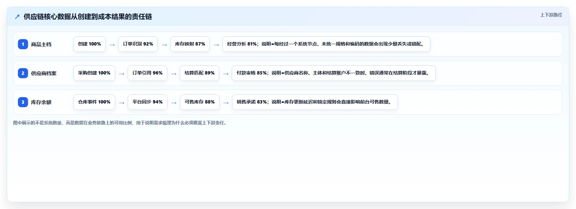Click the number 3 badge for 库存余额
576x209 pixels.
pyautogui.click(x=23, y=102)
